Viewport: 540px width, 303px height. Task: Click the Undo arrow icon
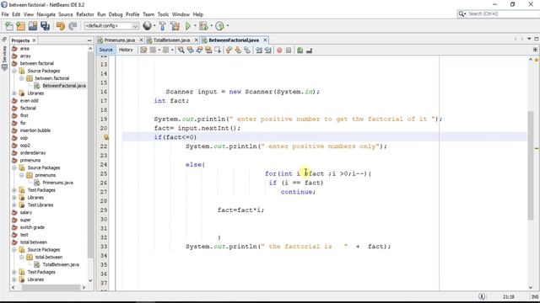[61, 26]
